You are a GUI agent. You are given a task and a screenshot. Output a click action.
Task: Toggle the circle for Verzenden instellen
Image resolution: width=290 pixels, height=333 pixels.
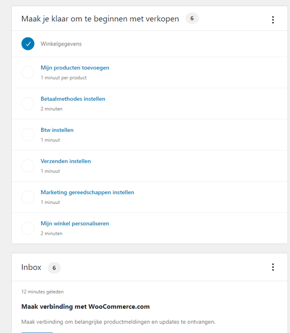coord(28,166)
